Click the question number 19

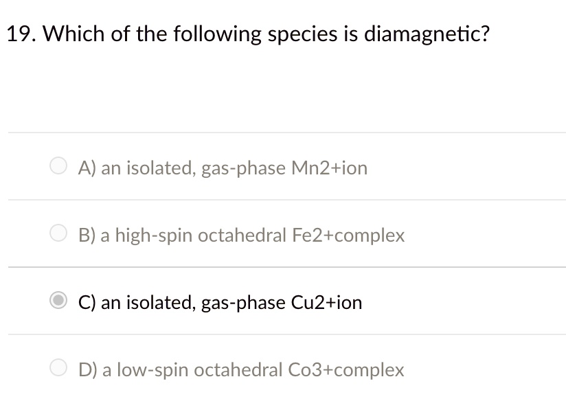click(21, 34)
